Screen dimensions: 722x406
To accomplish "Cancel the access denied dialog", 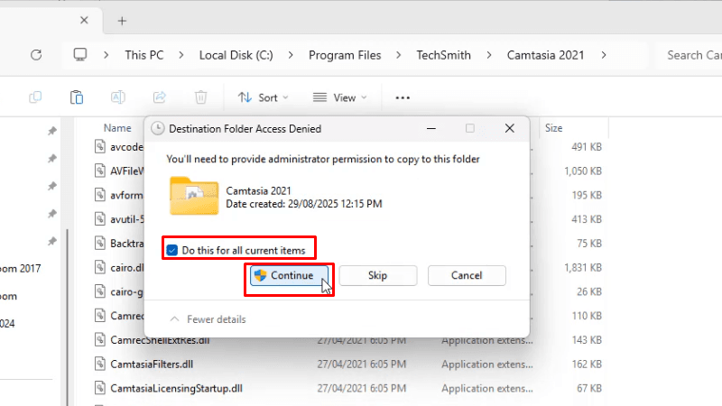I will tap(466, 276).
